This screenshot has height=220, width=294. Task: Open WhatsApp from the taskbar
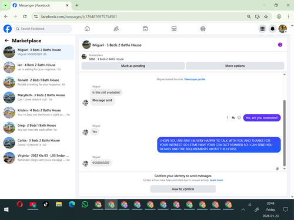coord(85,205)
